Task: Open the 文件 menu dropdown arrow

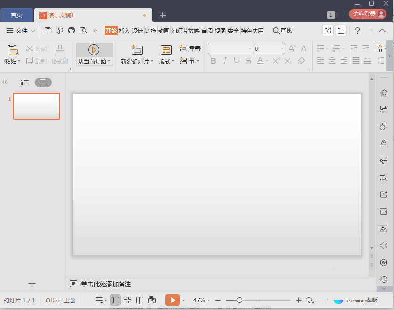Action: tap(33, 31)
